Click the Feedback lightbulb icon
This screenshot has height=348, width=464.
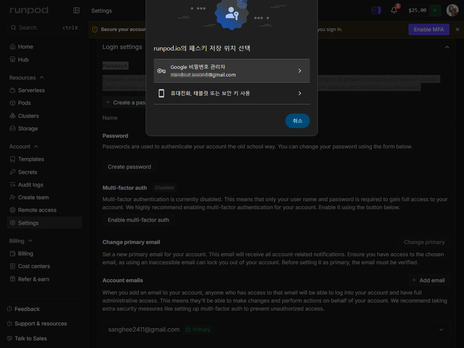10,309
